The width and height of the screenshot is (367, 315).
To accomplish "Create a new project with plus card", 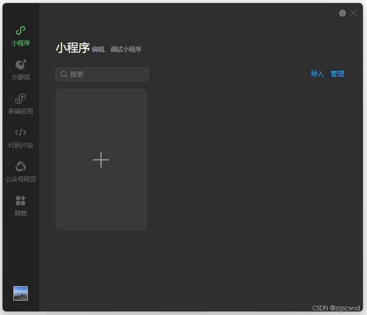I will pos(101,160).
